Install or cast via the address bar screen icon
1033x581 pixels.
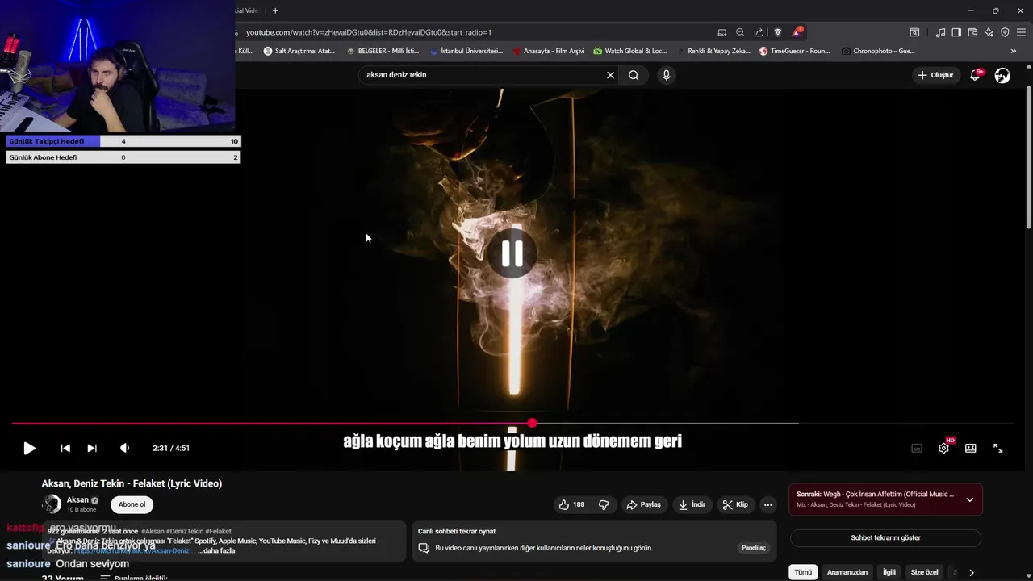click(x=722, y=32)
